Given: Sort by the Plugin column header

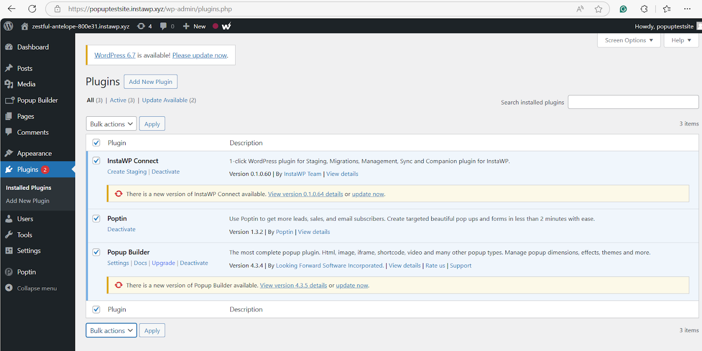Looking at the screenshot, I should [x=117, y=143].
